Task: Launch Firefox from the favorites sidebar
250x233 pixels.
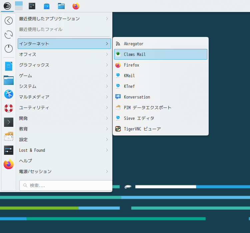Action: click(9, 164)
